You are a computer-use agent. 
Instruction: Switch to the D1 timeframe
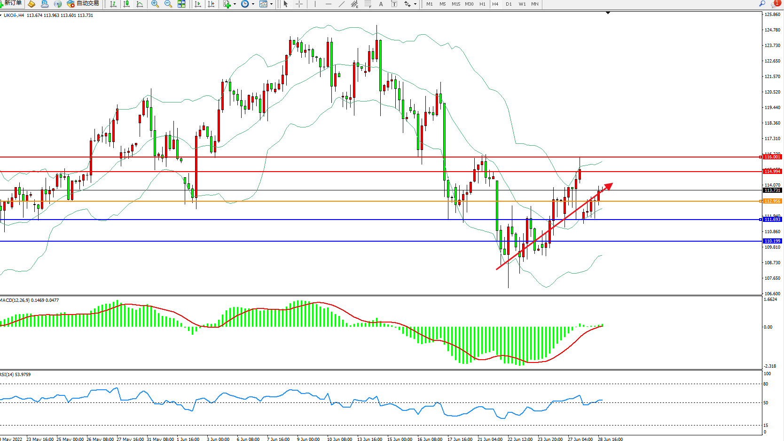point(509,4)
